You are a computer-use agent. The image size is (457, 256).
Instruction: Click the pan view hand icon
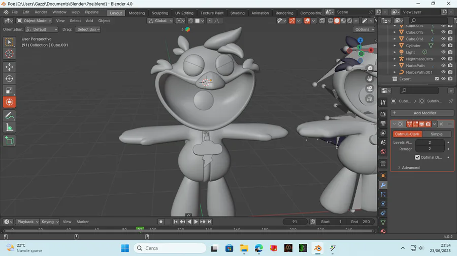pyautogui.click(x=370, y=78)
